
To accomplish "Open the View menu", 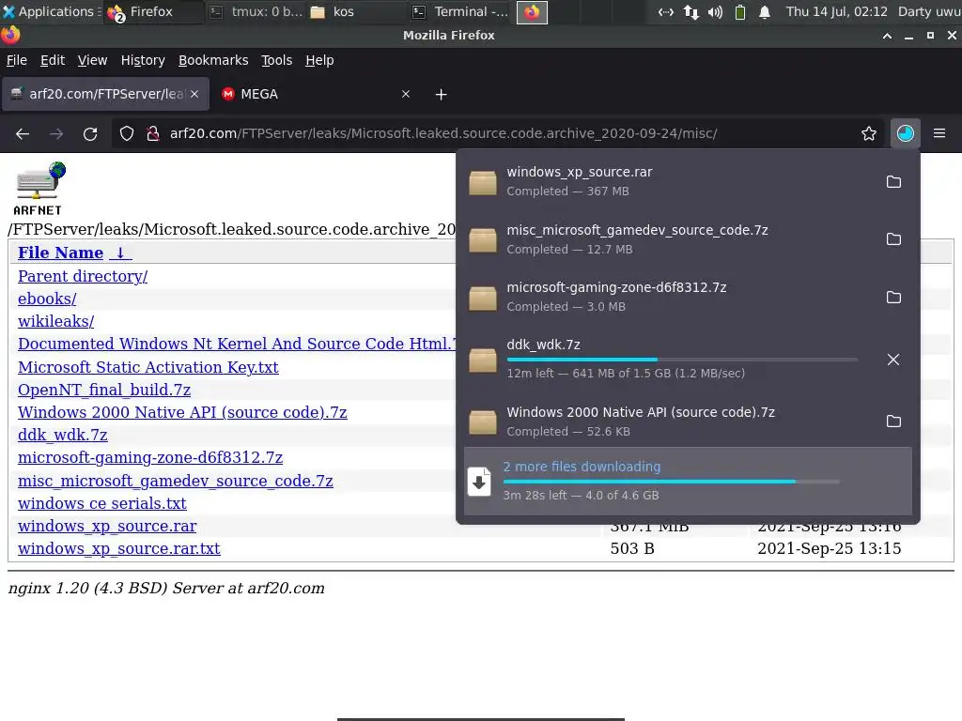I will 92,60.
